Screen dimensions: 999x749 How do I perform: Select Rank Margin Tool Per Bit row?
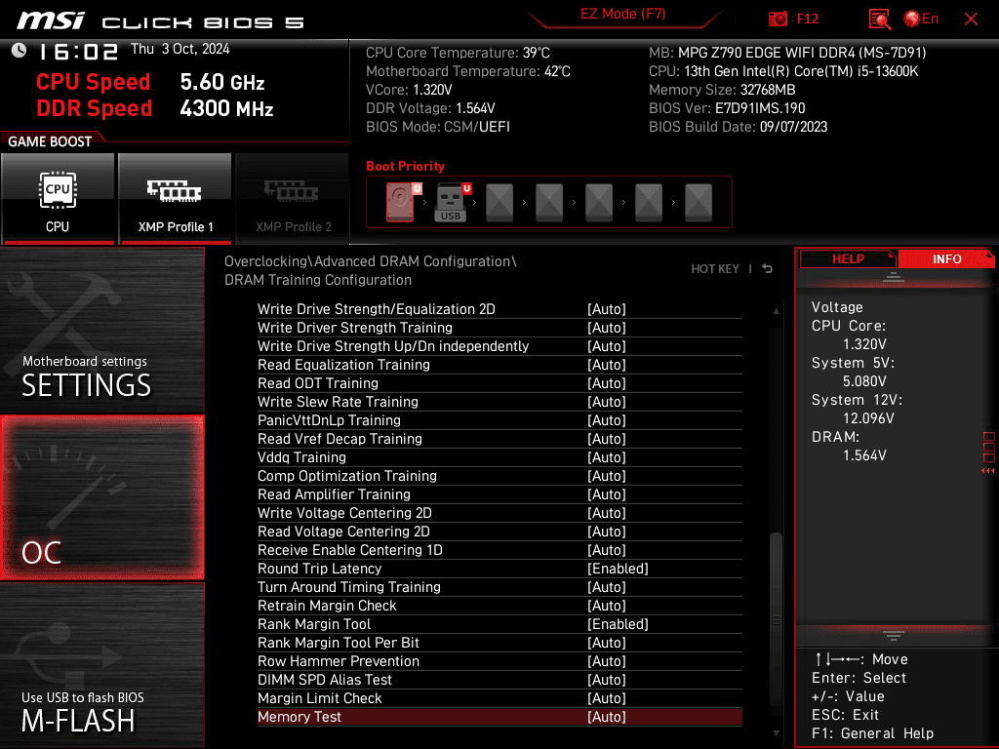click(x=499, y=642)
